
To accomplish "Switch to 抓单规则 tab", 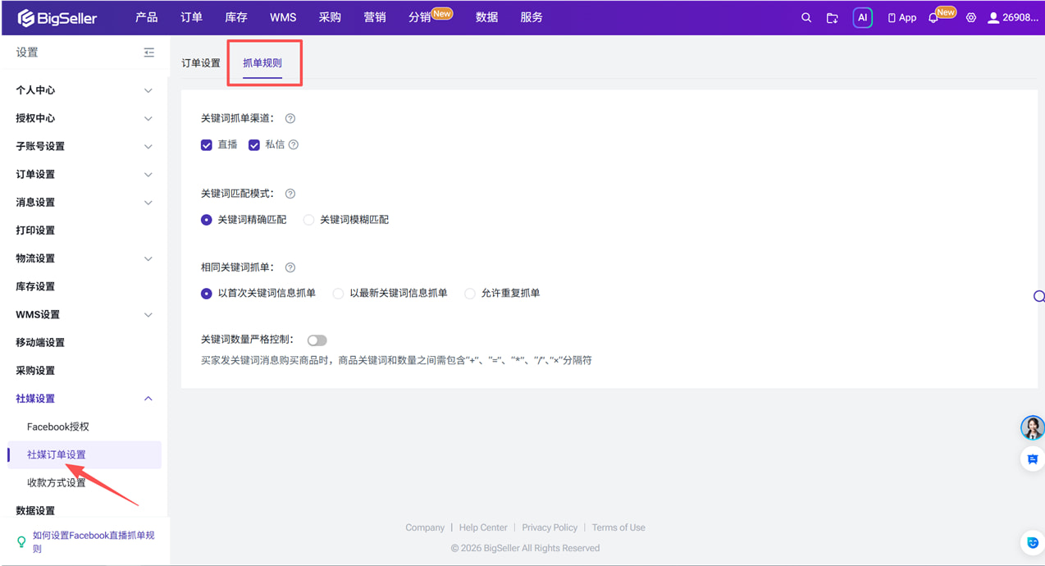I will pos(262,63).
